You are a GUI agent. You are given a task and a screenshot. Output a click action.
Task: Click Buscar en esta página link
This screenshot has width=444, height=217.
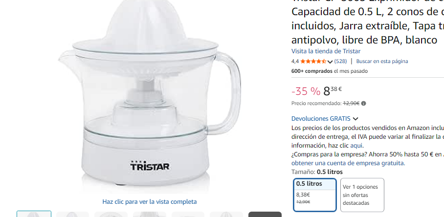coord(382,61)
